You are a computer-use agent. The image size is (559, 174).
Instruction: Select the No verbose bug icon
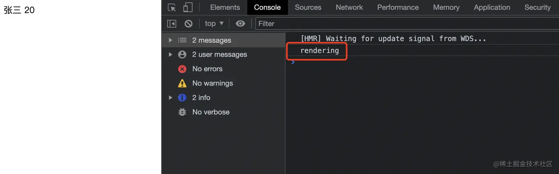[x=182, y=112]
